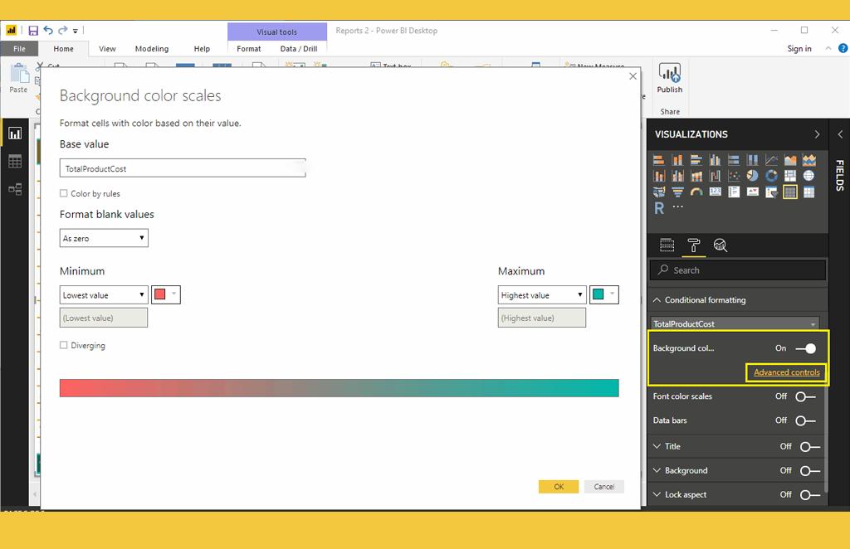This screenshot has width=850, height=549.
Task: Select the pie chart visualization
Action: 753,176
